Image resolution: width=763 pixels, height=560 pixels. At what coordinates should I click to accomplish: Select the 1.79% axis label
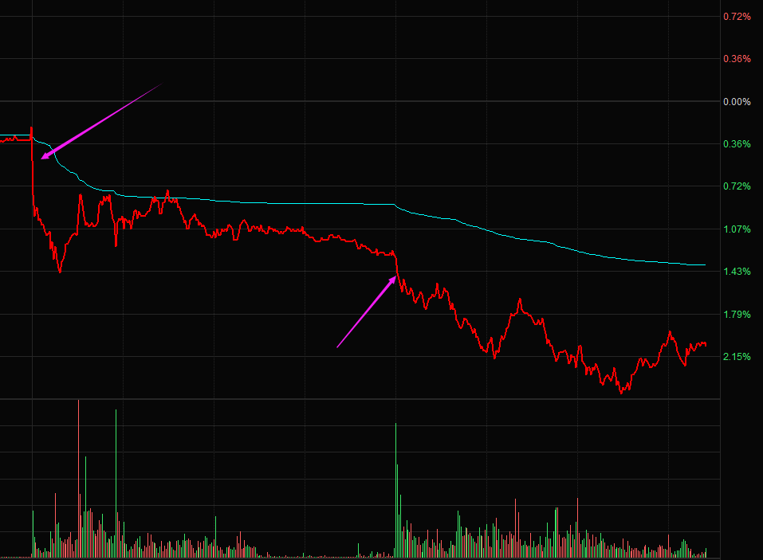737,314
